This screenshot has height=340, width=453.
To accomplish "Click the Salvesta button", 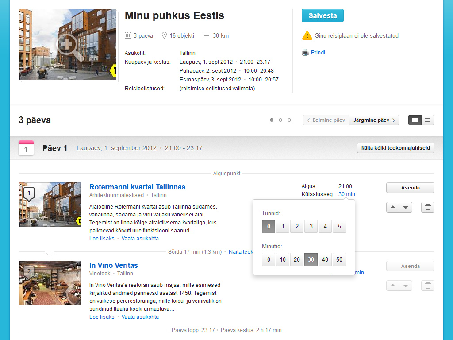I will [x=322, y=15].
